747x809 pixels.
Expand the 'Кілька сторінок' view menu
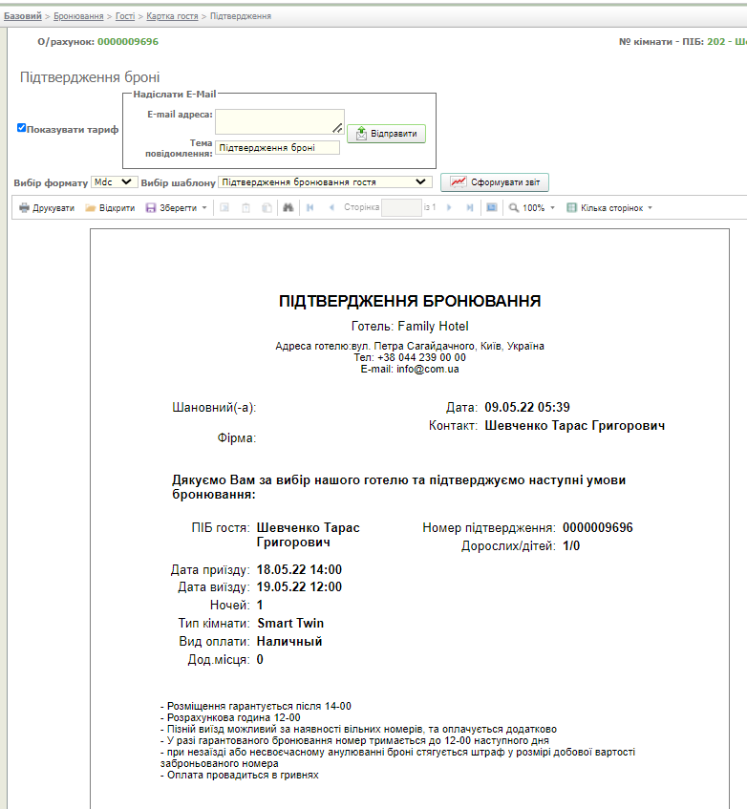(x=610, y=207)
